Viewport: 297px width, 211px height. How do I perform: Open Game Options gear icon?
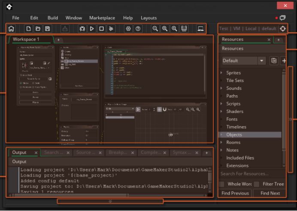point(128,29)
